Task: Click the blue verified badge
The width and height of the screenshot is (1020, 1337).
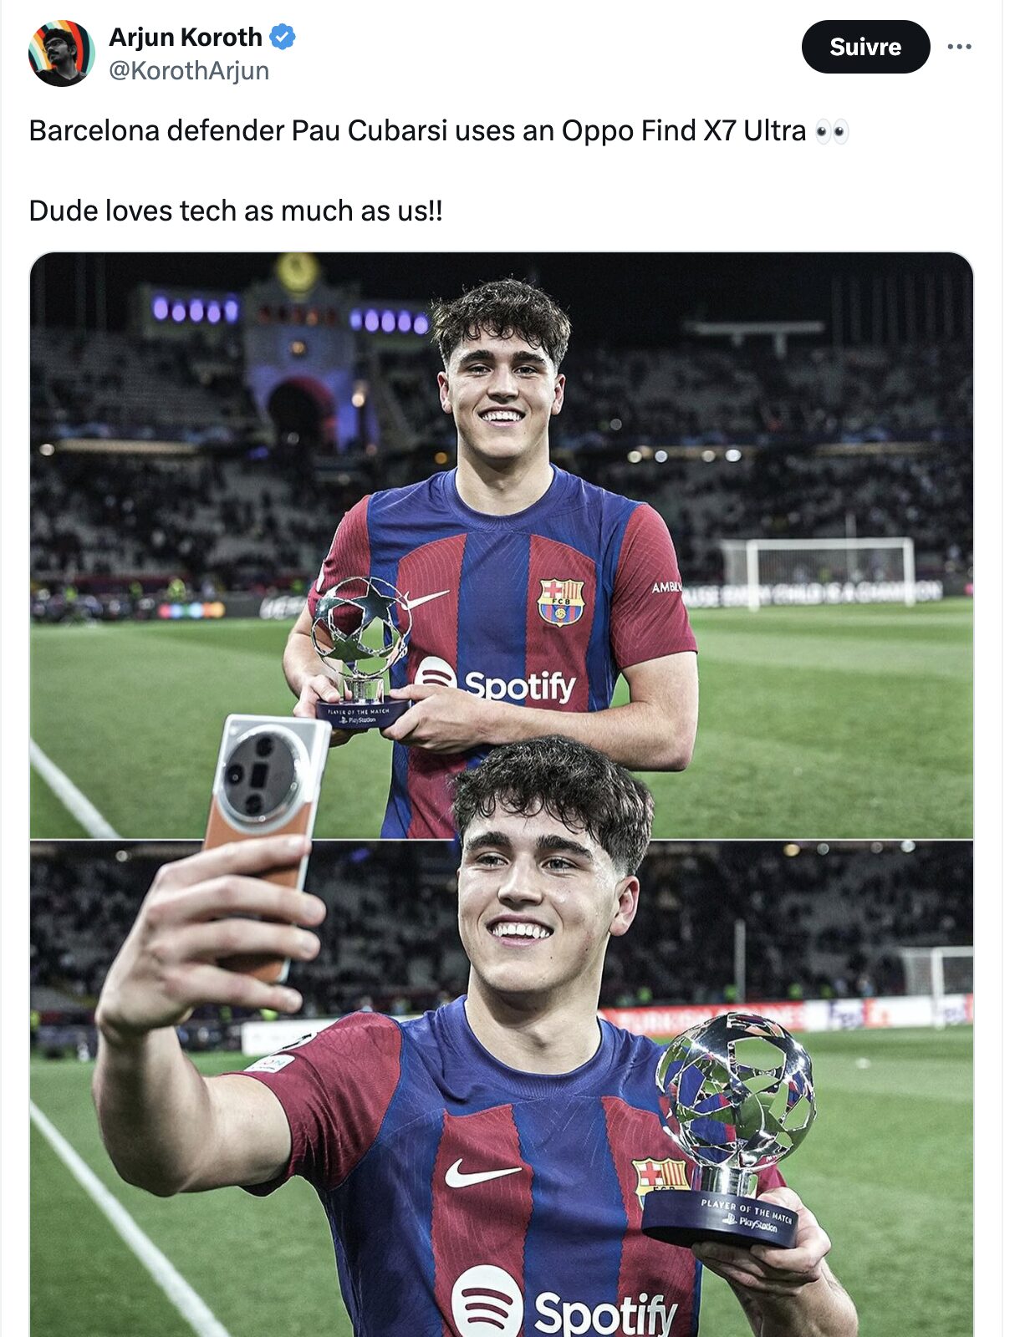Action: click(x=283, y=37)
